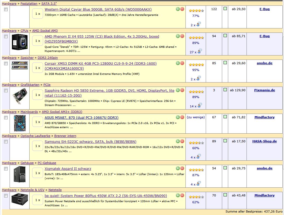Open Corsair XMS3 memory thumbnail

tap(19, 65)
